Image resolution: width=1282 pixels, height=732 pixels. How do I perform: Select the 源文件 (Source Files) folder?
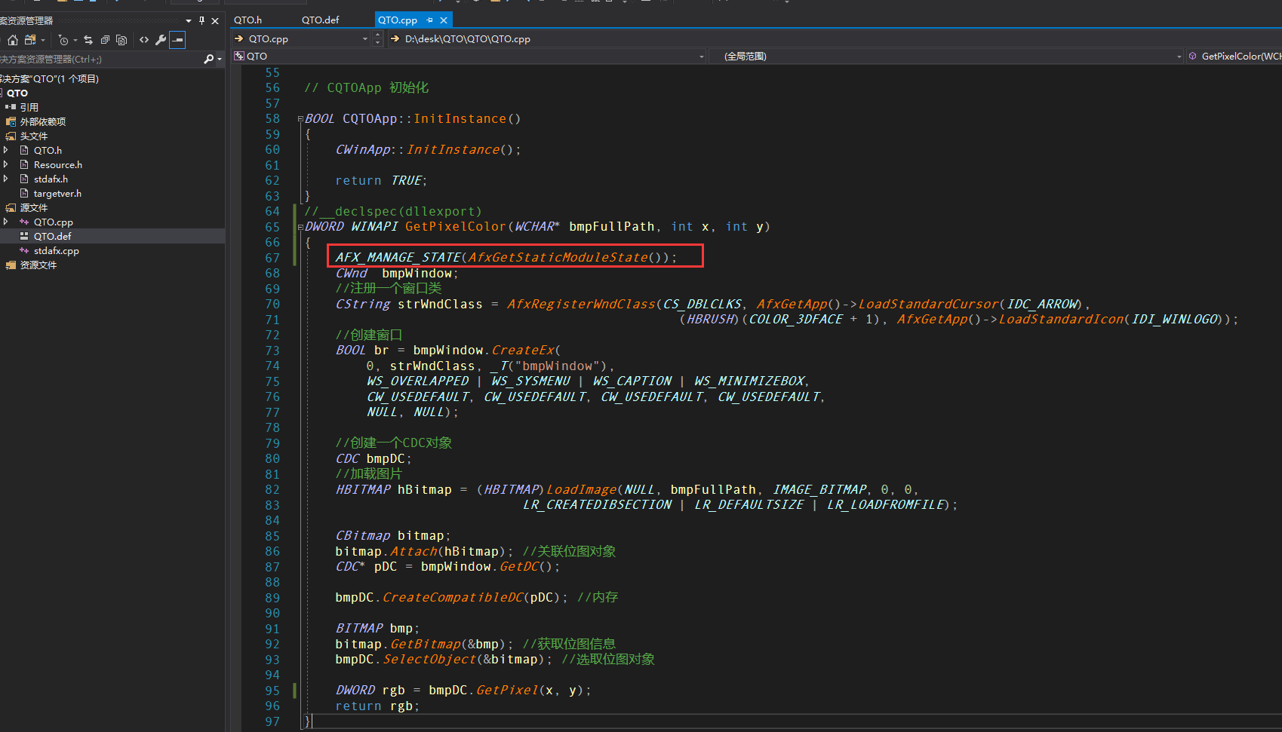(34, 207)
